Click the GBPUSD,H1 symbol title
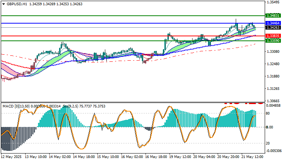The image size is (282, 161). 17,4
